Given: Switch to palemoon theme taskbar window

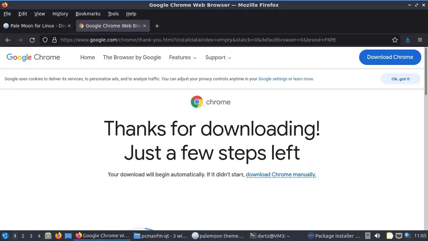Looking at the screenshot, I should [218, 236].
